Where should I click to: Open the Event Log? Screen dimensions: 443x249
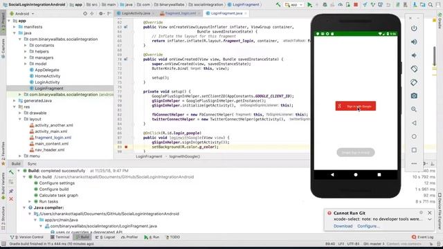pos(423,237)
